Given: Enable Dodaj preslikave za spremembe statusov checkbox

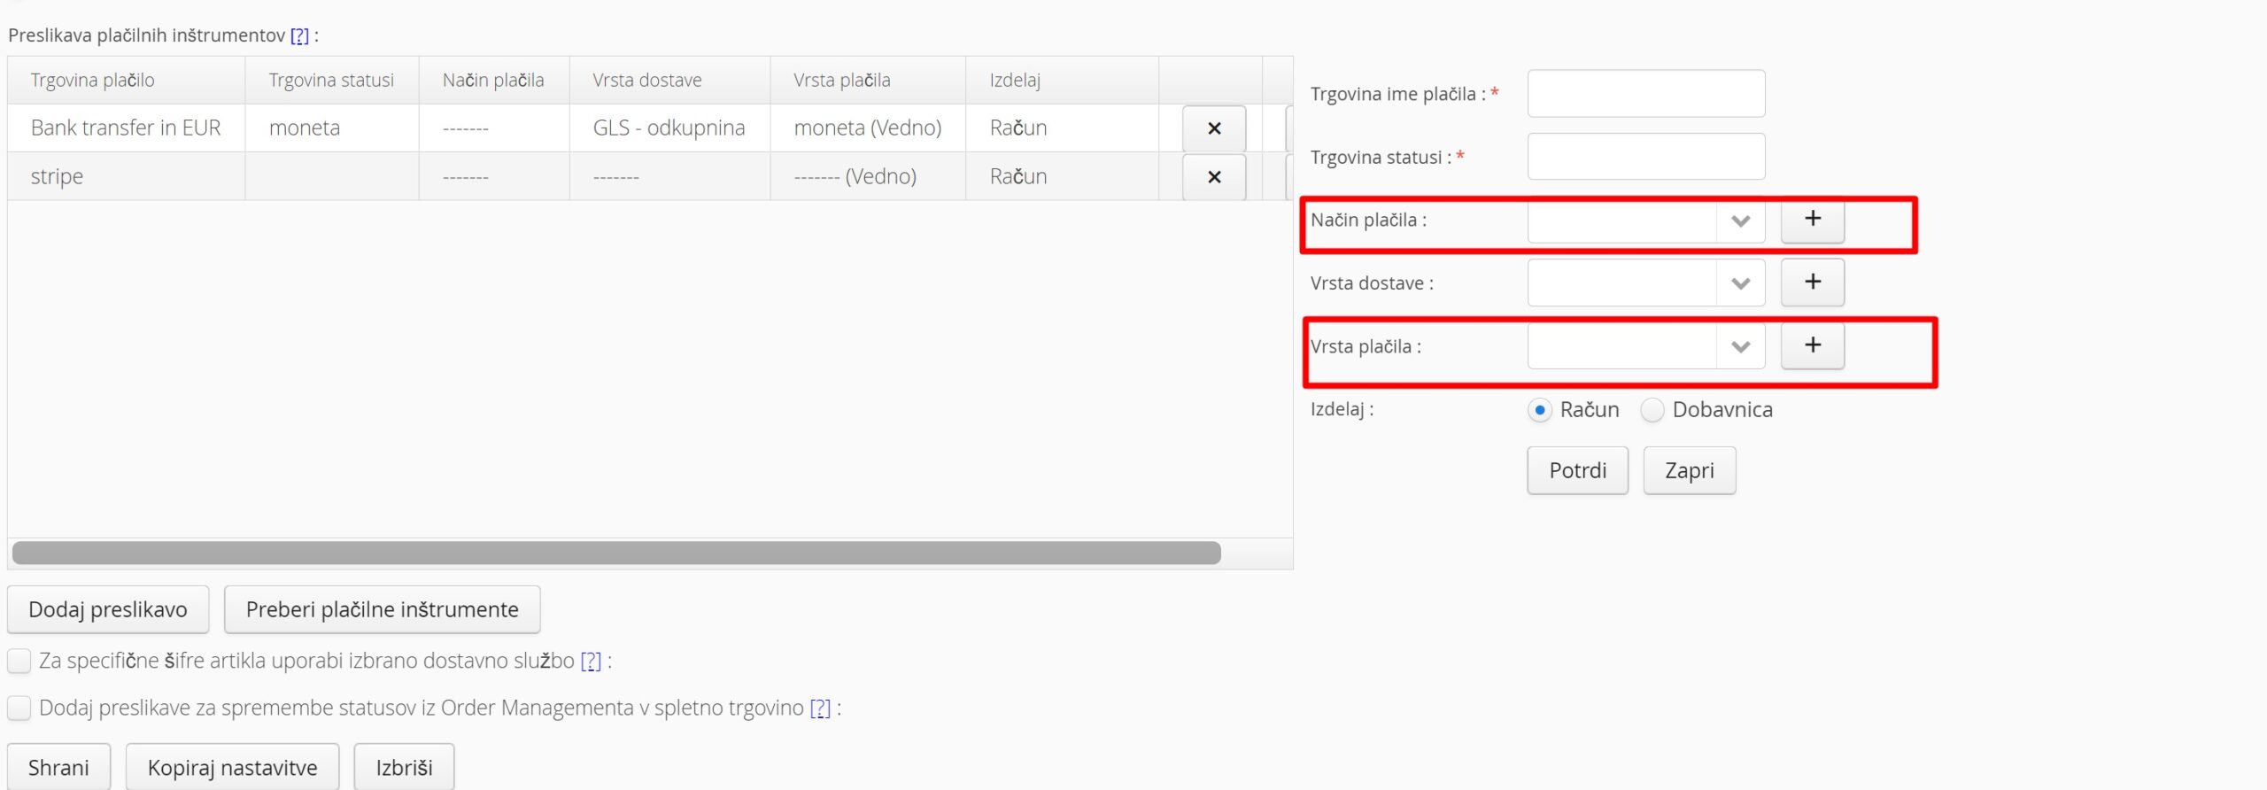Looking at the screenshot, I should point(19,708).
